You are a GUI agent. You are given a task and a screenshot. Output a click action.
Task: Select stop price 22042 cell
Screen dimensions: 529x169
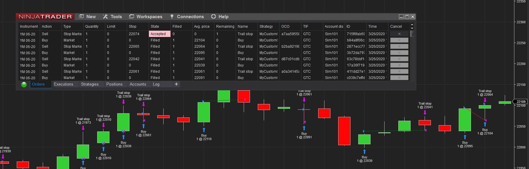138,59
